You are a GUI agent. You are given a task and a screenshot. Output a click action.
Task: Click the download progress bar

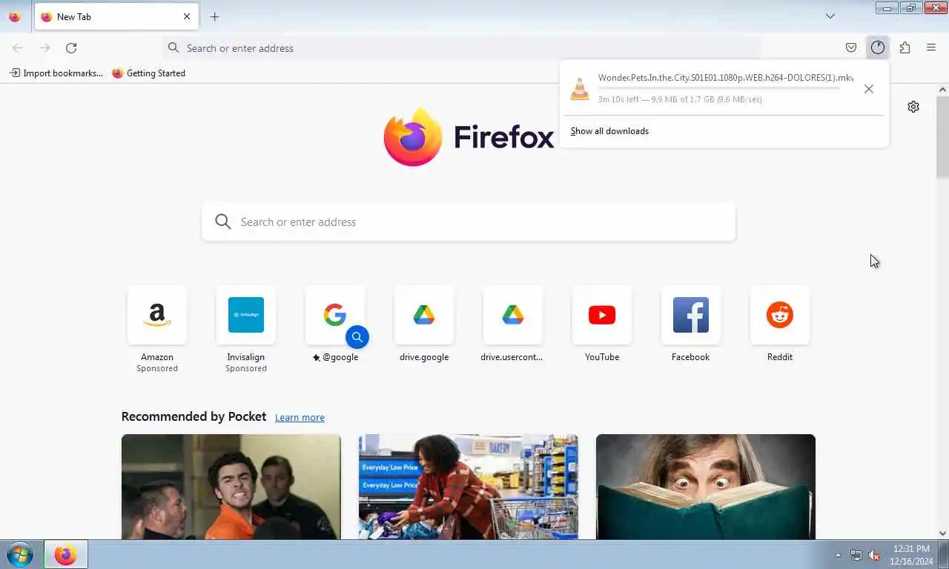click(x=719, y=88)
